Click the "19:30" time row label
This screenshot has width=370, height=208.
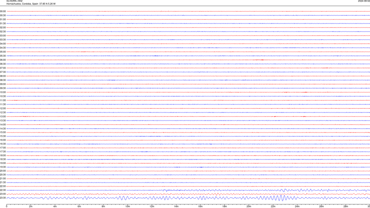tap(3, 167)
